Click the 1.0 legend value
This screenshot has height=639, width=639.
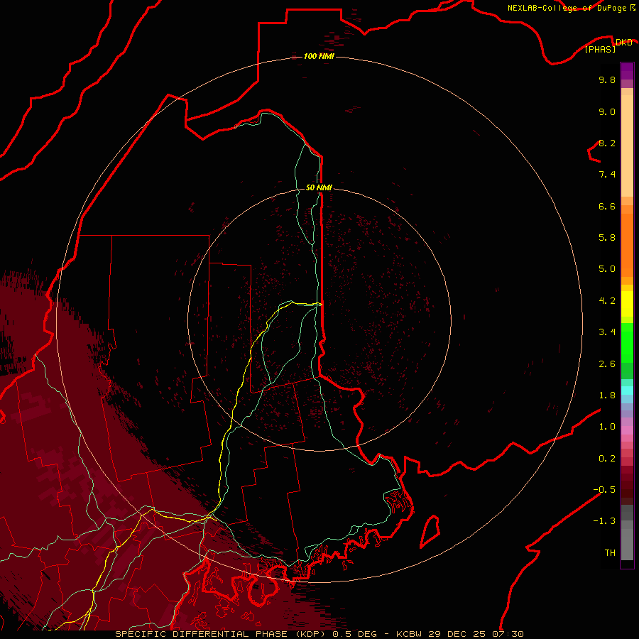click(x=607, y=426)
